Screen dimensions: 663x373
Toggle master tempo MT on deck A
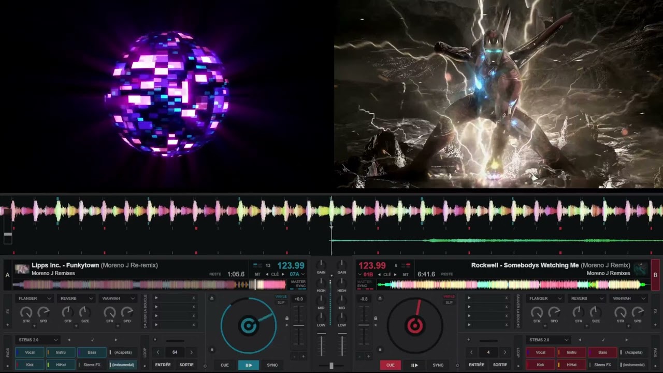(257, 274)
